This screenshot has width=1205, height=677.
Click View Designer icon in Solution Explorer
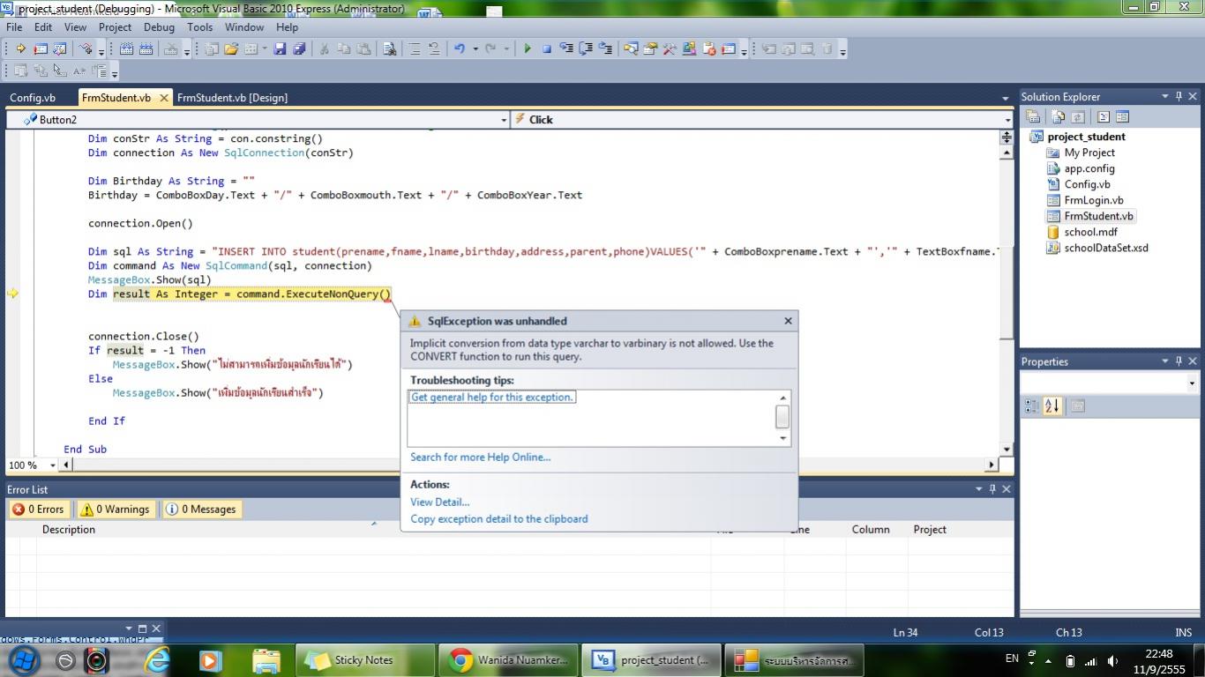[x=1122, y=116]
